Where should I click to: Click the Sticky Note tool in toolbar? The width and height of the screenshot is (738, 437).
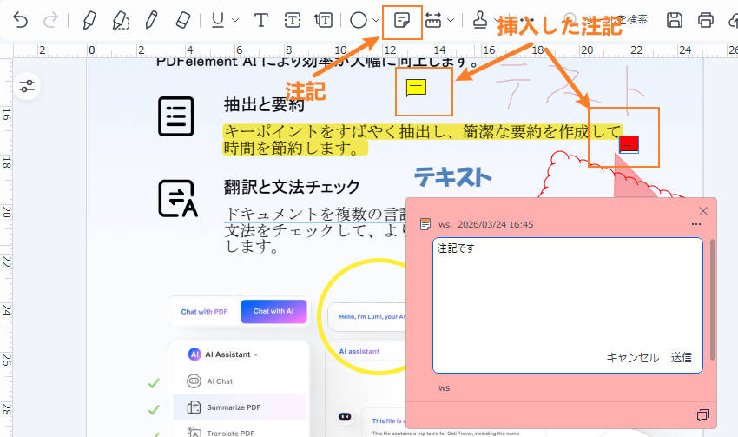click(402, 20)
